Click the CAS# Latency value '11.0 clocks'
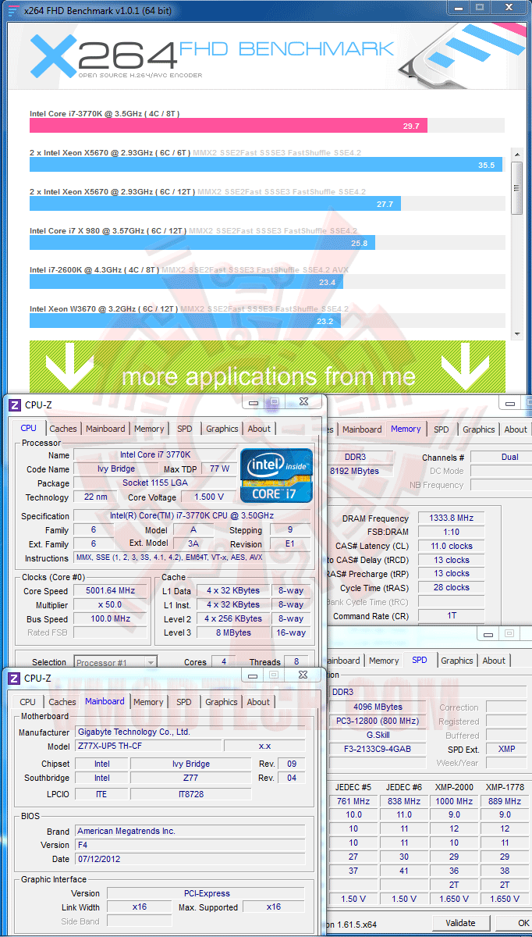The height and width of the screenshot is (937, 532). pos(451,546)
